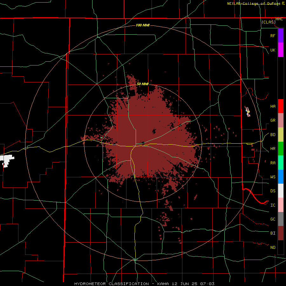Click the '[CLAS]' units label
The height and width of the screenshot is (286, 286).
(269, 22)
